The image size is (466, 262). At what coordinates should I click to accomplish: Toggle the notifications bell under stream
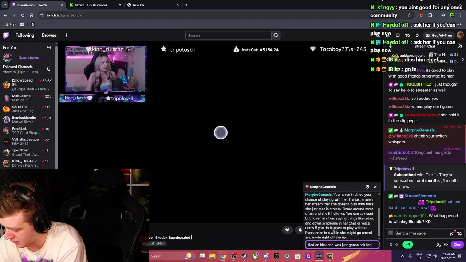coord(300,230)
